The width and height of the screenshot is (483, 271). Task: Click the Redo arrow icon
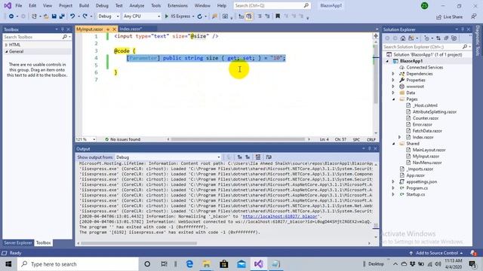85,17
